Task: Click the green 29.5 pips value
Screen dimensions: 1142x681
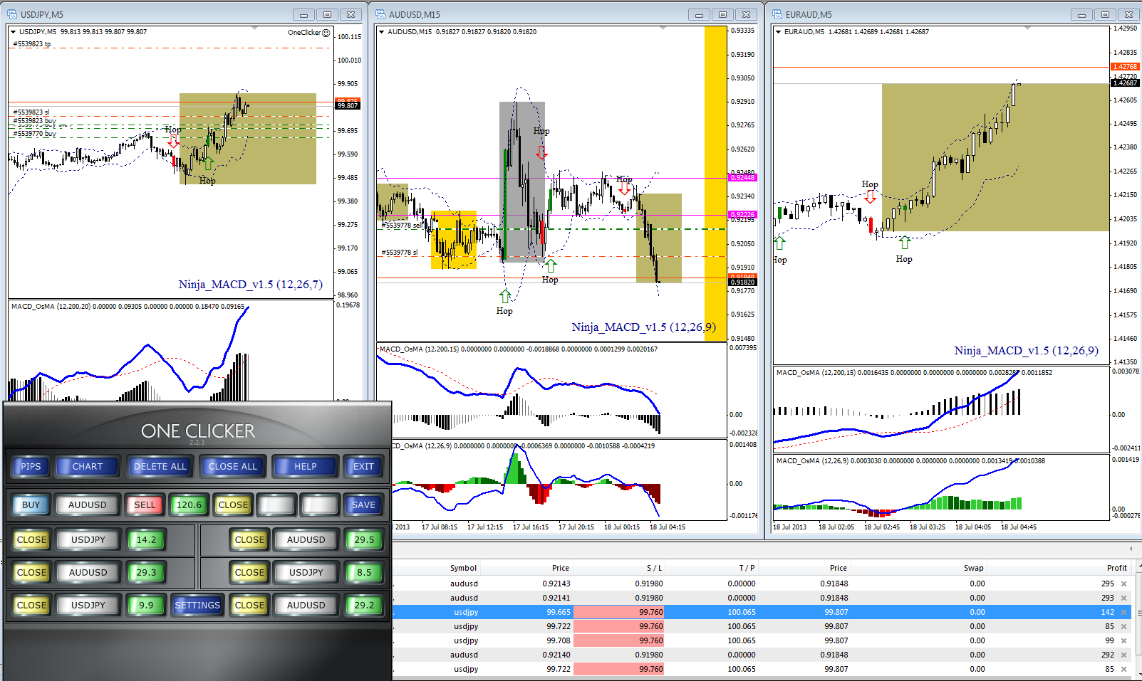Action: pos(364,540)
